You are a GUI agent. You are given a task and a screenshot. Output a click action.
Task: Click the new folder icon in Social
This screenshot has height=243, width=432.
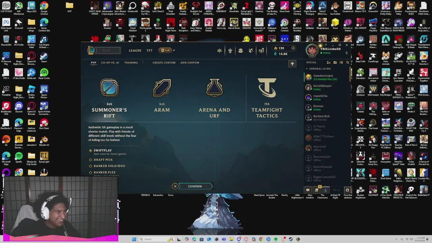pyautogui.click(x=335, y=62)
